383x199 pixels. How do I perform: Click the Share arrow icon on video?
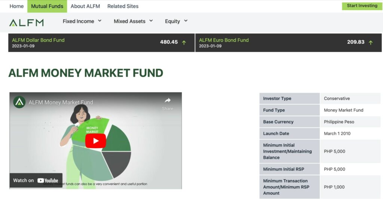168,100
